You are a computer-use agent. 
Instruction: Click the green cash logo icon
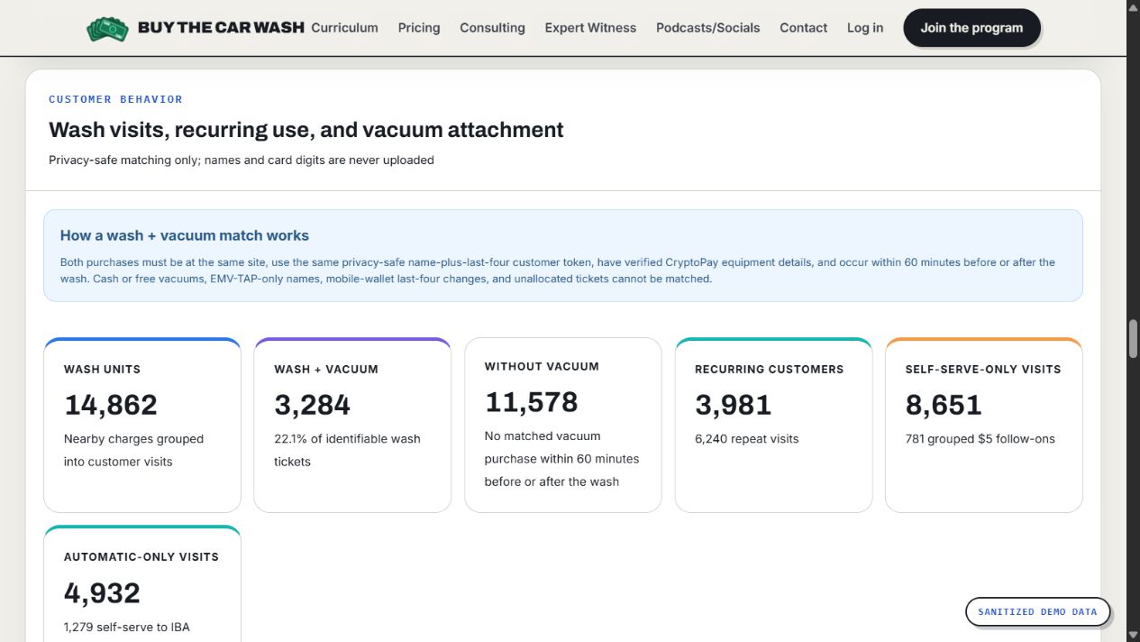tap(108, 29)
